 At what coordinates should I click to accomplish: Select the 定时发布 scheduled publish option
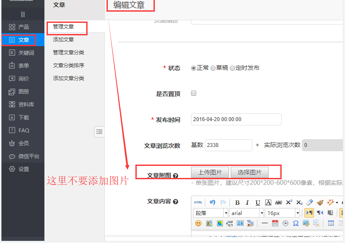[232, 68]
